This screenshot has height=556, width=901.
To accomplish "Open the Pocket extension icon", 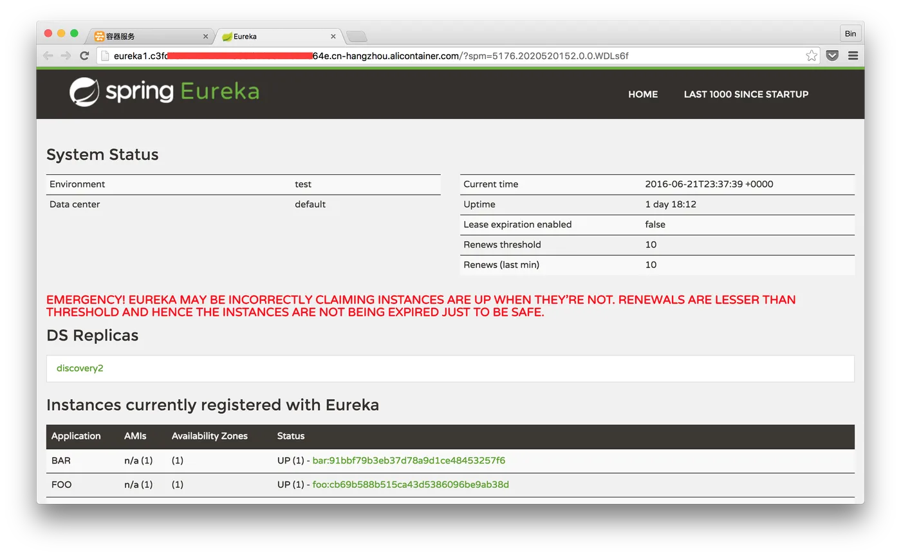I will (832, 56).
